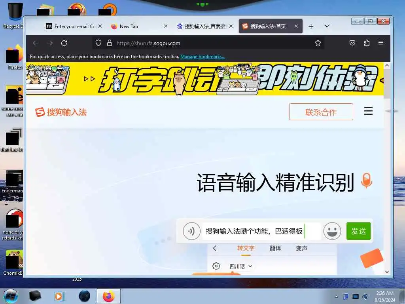Open a new tab with the plus button
This screenshot has width=405, height=304.
point(311,27)
